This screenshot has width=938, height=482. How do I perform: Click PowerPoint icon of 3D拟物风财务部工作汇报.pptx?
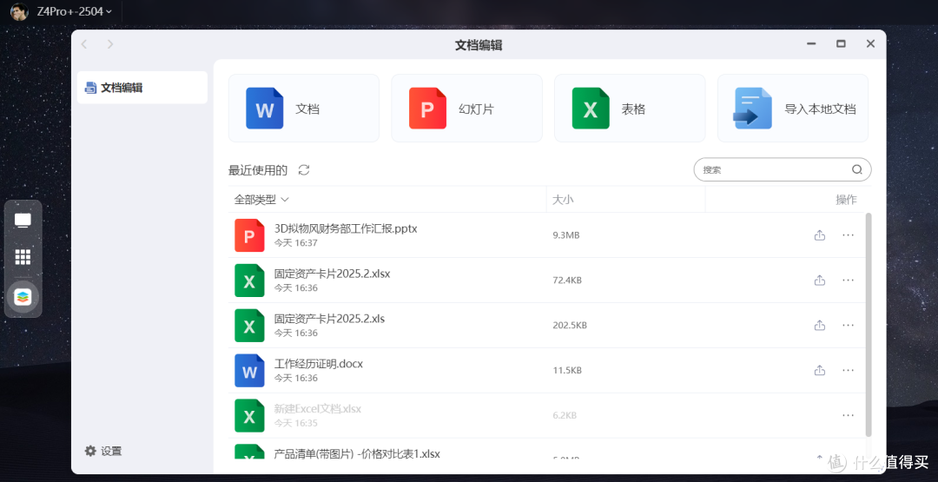coord(249,235)
